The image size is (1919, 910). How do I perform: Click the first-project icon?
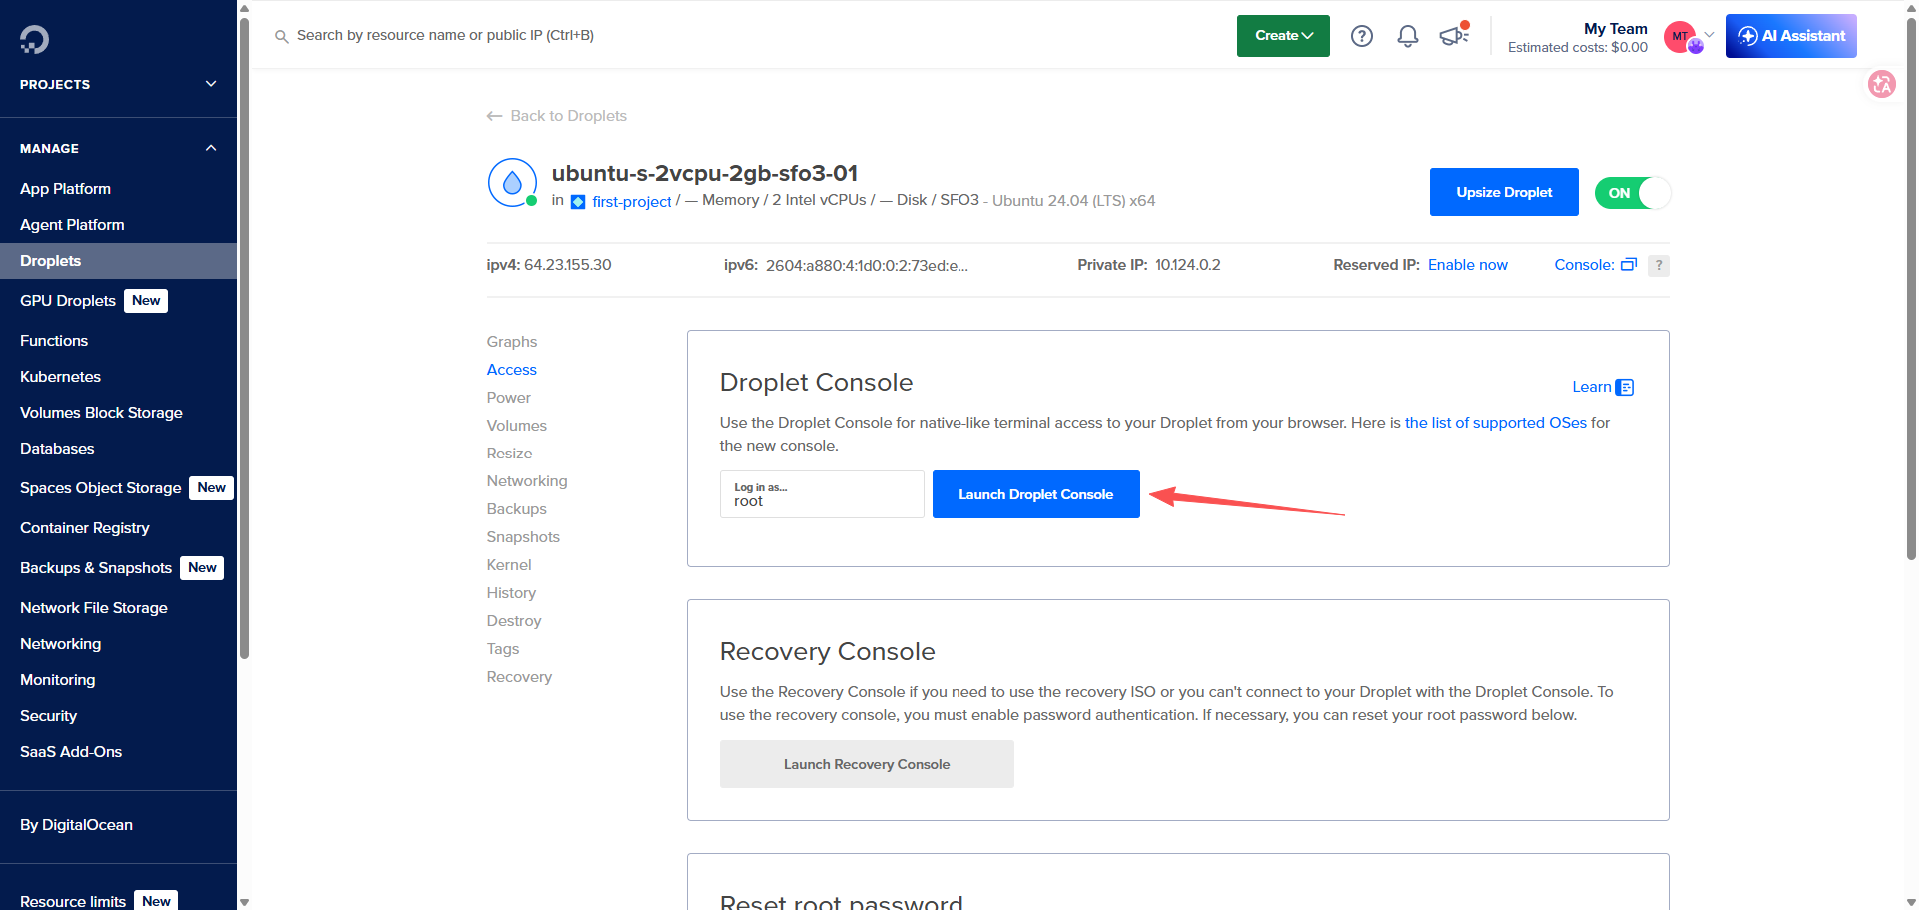click(578, 202)
